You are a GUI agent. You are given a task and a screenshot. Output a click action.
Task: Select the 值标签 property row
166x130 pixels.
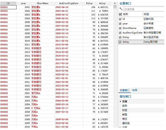pyautogui.click(x=143, y=123)
